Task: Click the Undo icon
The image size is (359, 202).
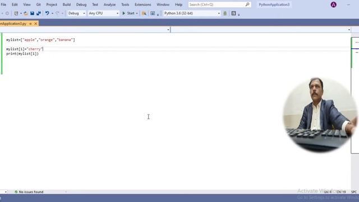Action: [47, 13]
